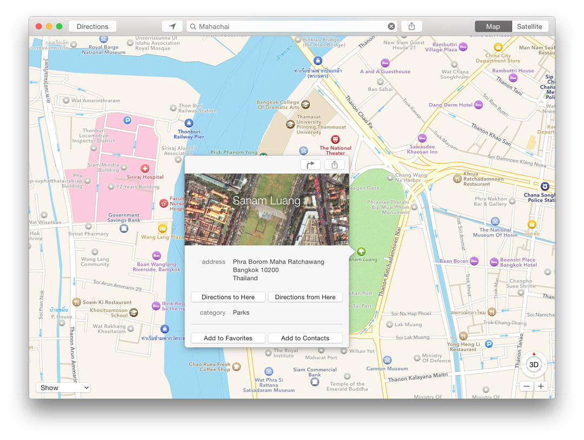Image resolution: width=584 pixels, height=440 pixels.
Task: Select the Cannon Museum pin
Action: [387, 360]
